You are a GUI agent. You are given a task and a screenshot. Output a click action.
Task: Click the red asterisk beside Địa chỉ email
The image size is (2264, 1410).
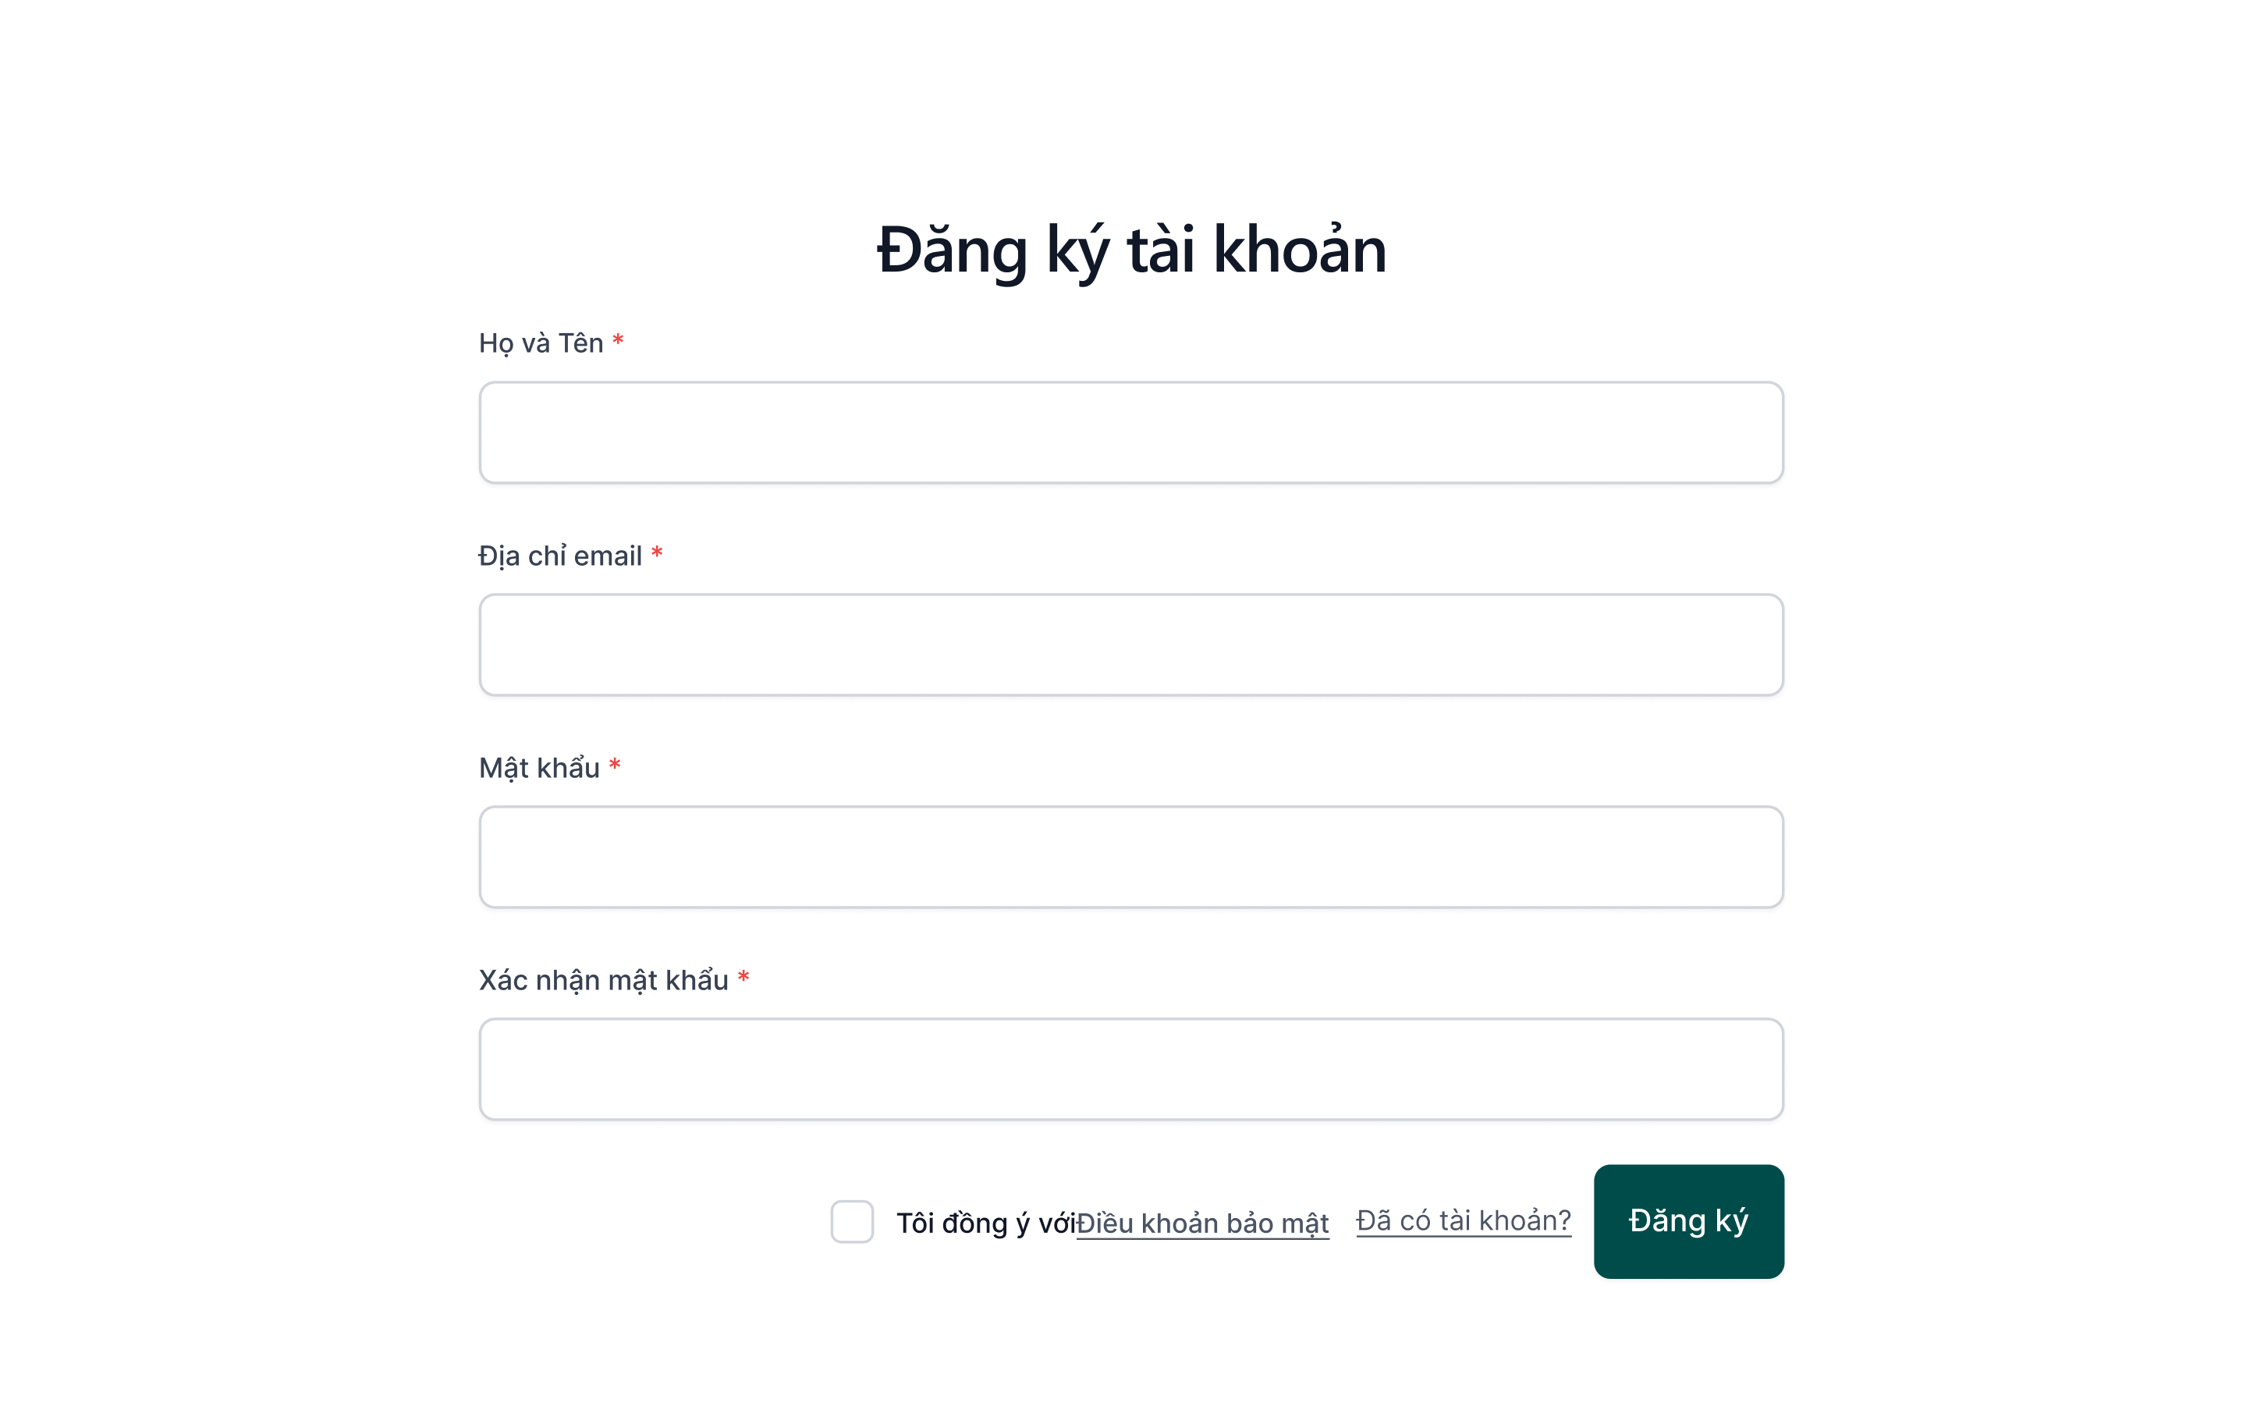coord(657,554)
